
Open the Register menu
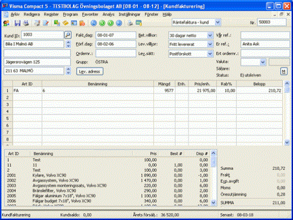click(51, 14)
